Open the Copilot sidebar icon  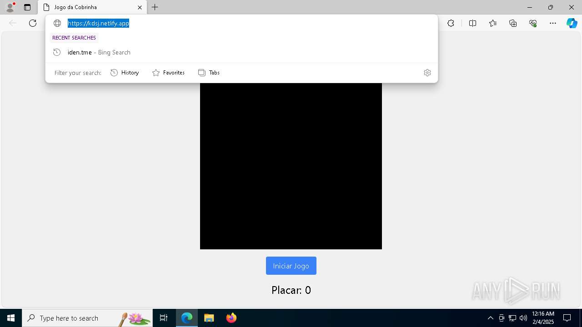[572, 23]
